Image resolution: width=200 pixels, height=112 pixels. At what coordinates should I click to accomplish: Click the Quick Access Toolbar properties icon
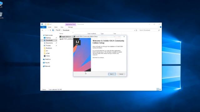tap(46, 24)
